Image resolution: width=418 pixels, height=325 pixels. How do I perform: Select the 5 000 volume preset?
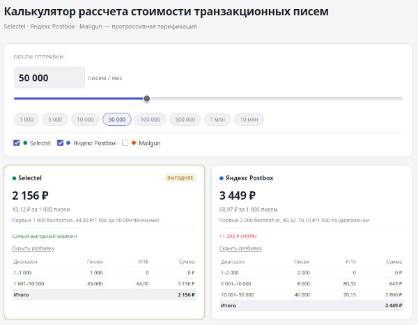pyautogui.click(x=55, y=120)
